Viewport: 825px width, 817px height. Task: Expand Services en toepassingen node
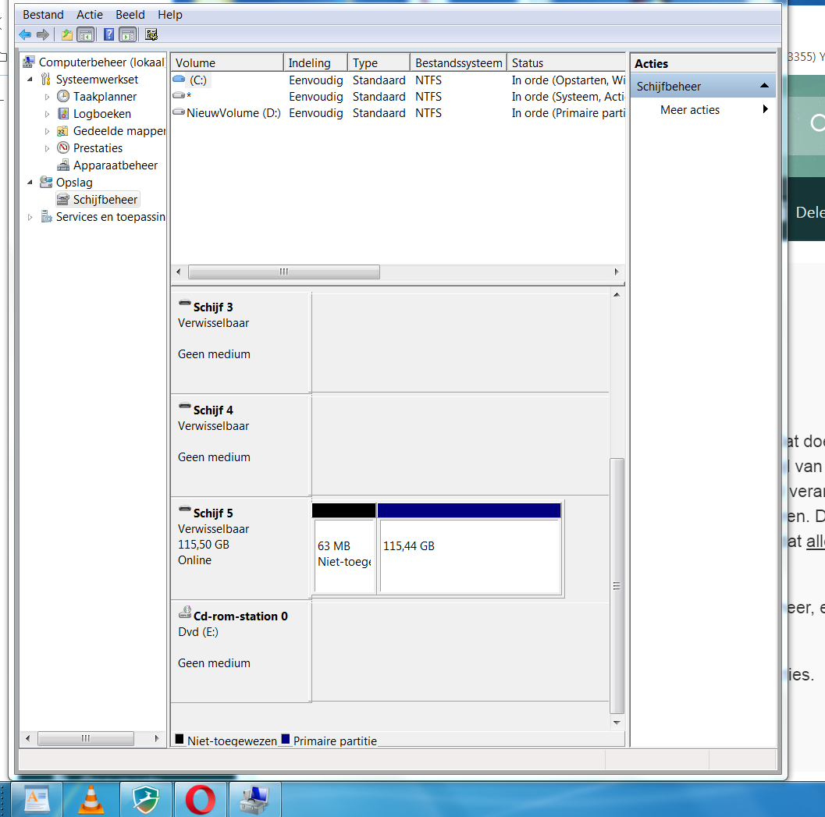(x=30, y=217)
